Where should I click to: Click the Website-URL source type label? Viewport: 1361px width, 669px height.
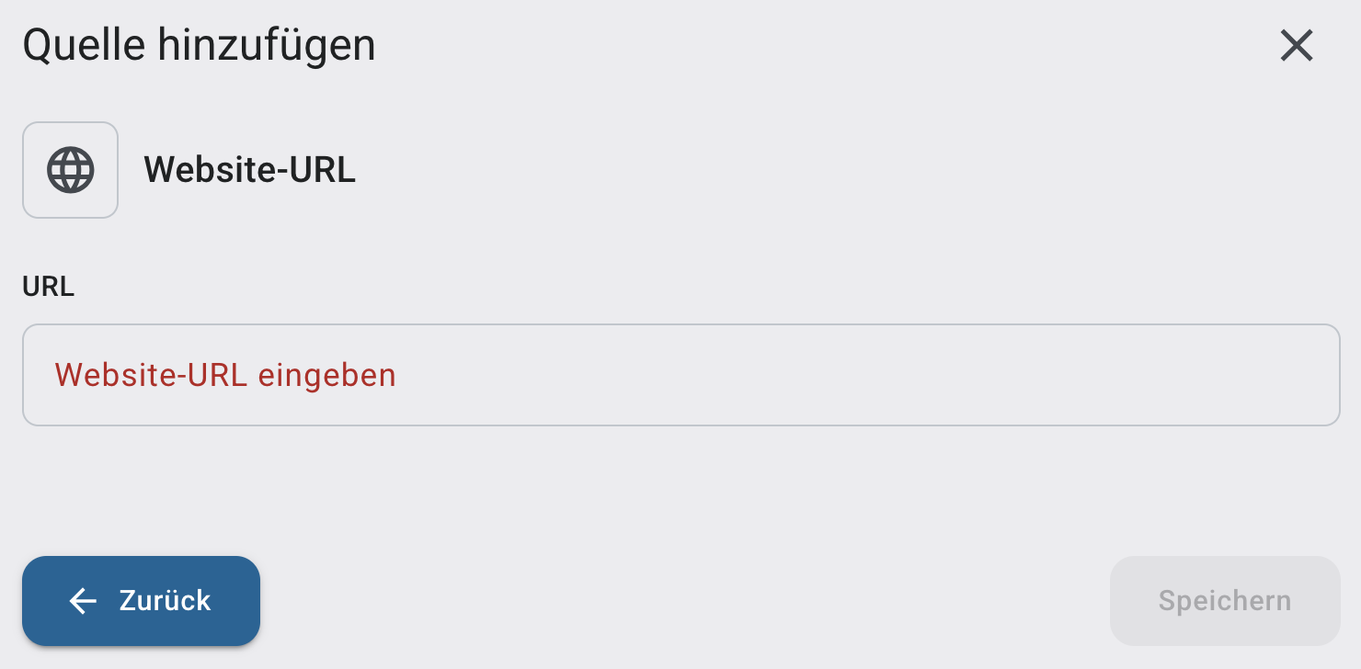click(x=249, y=170)
